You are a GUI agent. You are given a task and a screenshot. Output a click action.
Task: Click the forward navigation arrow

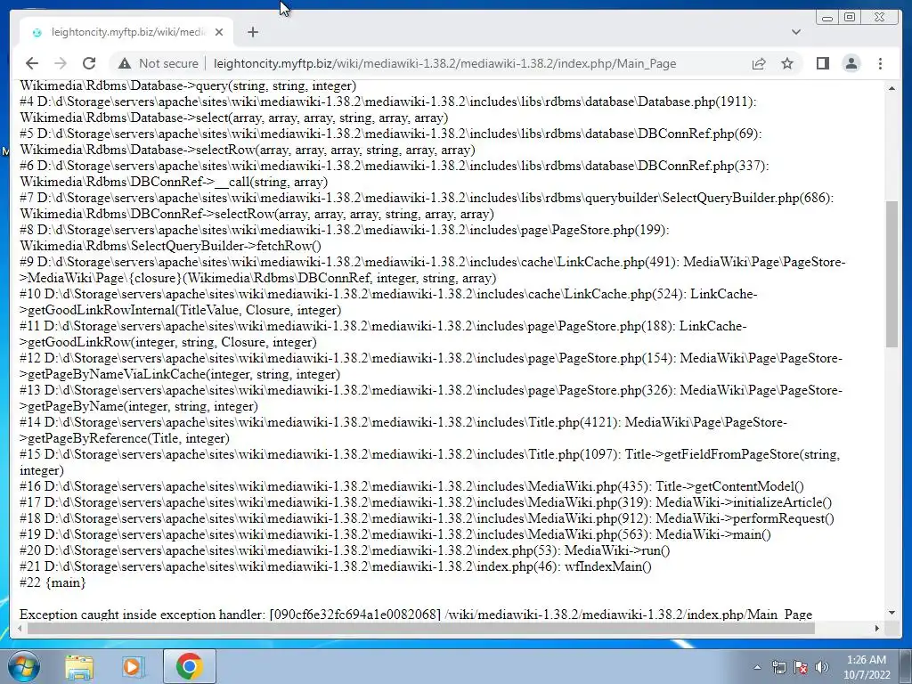(x=61, y=63)
